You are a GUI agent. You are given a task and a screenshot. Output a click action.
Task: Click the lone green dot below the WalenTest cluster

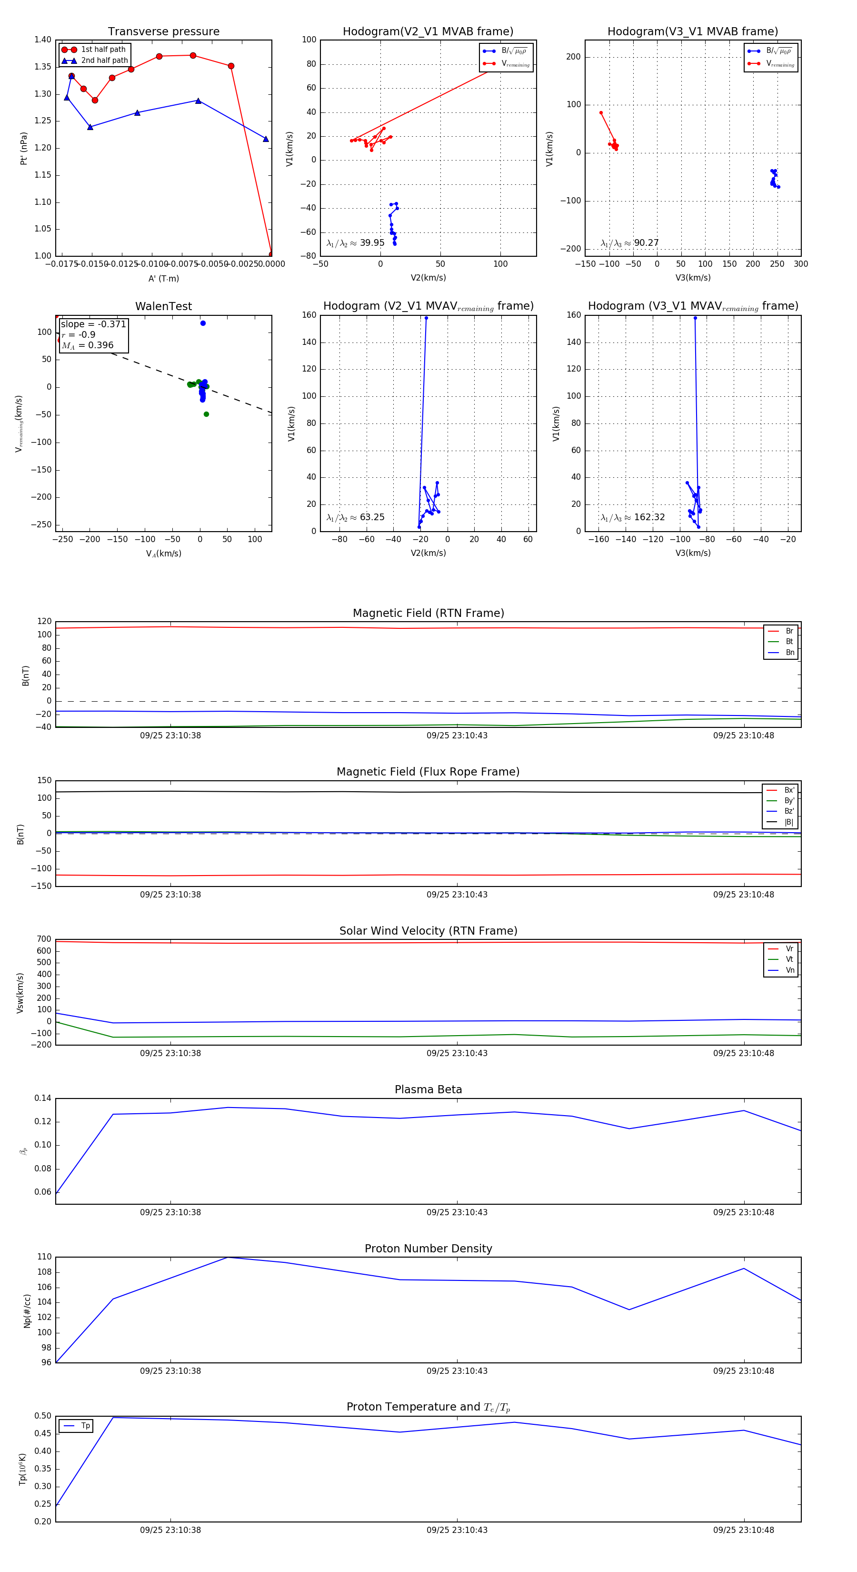tap(206, 414)
